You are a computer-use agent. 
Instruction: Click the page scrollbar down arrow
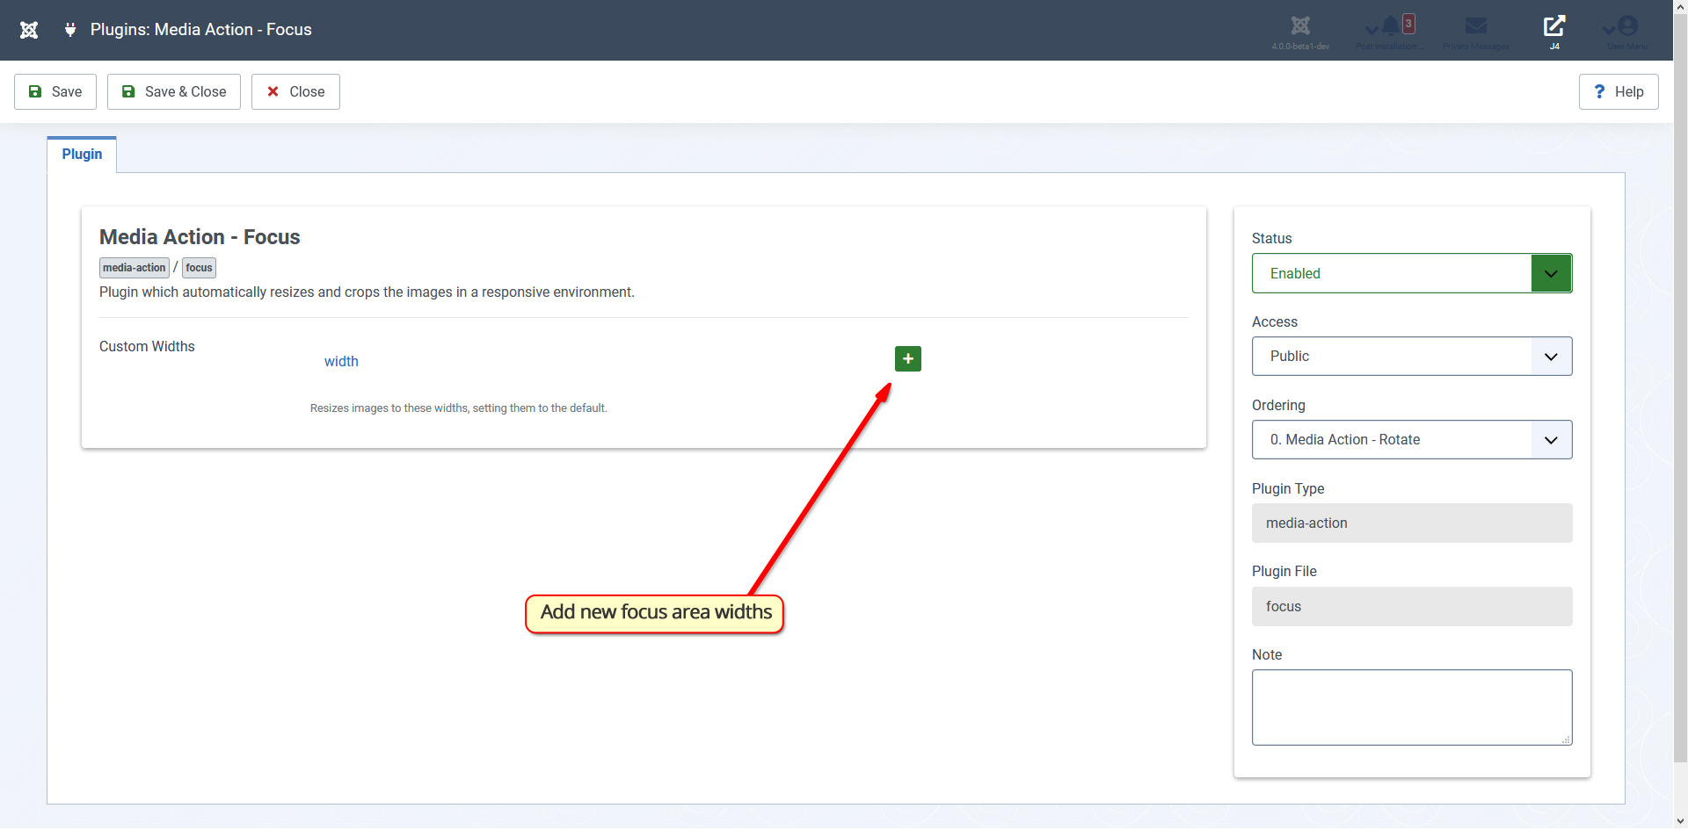click(1680, 821)
